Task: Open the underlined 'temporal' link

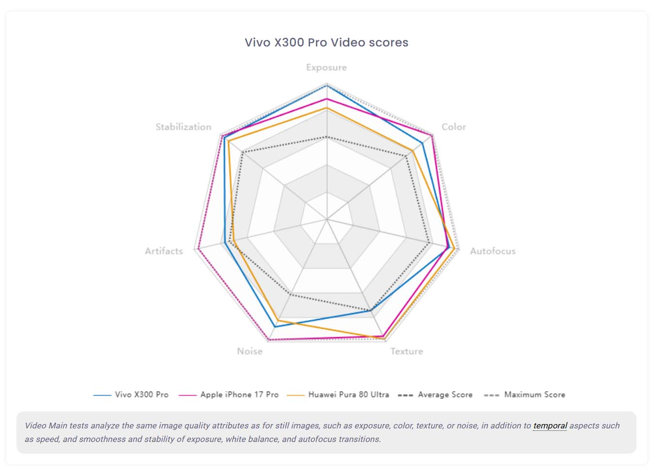Action: pyautogui.click(x=550, y=426)
